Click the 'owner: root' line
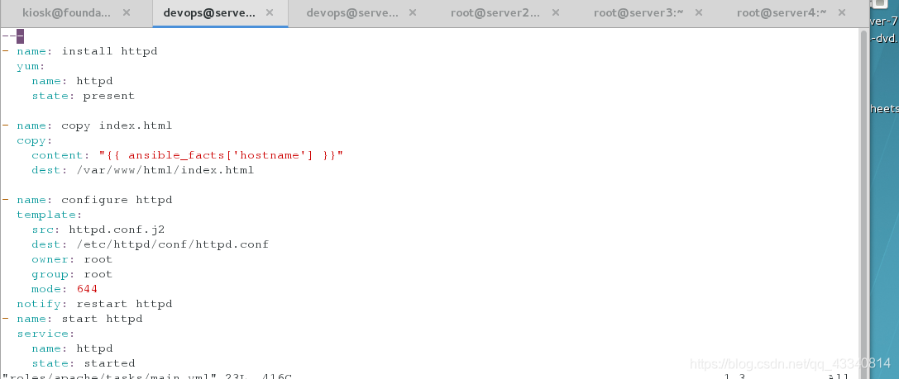 click(x=72, y=259)
